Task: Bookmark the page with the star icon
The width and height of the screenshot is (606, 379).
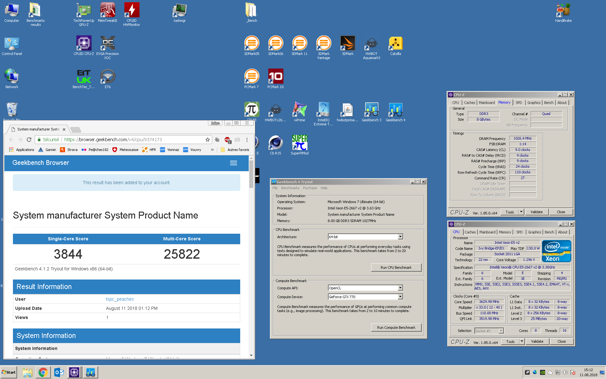Action: [207, 140]
